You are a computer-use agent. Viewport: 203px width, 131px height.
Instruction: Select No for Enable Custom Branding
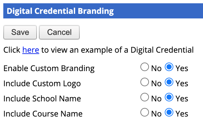[144, 67]
